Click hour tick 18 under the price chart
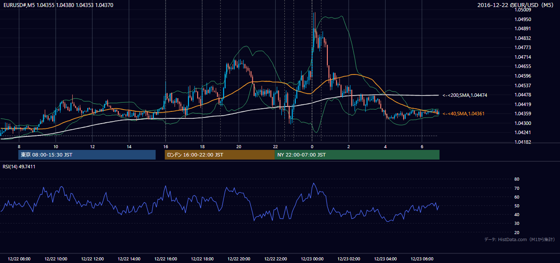Screen dimensions: 560x263 click(x=202, y=146)
